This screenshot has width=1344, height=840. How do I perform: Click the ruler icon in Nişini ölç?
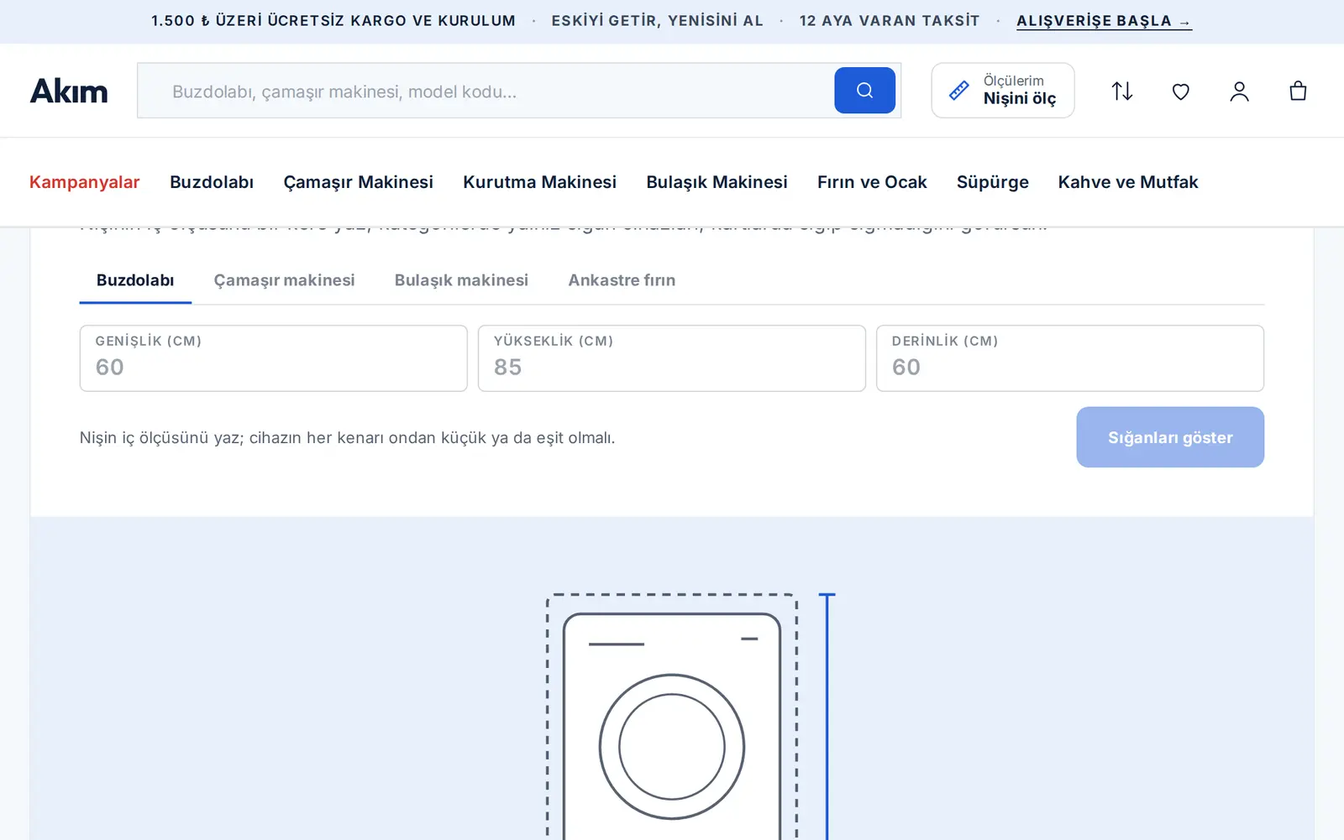[x=959, y=91]
